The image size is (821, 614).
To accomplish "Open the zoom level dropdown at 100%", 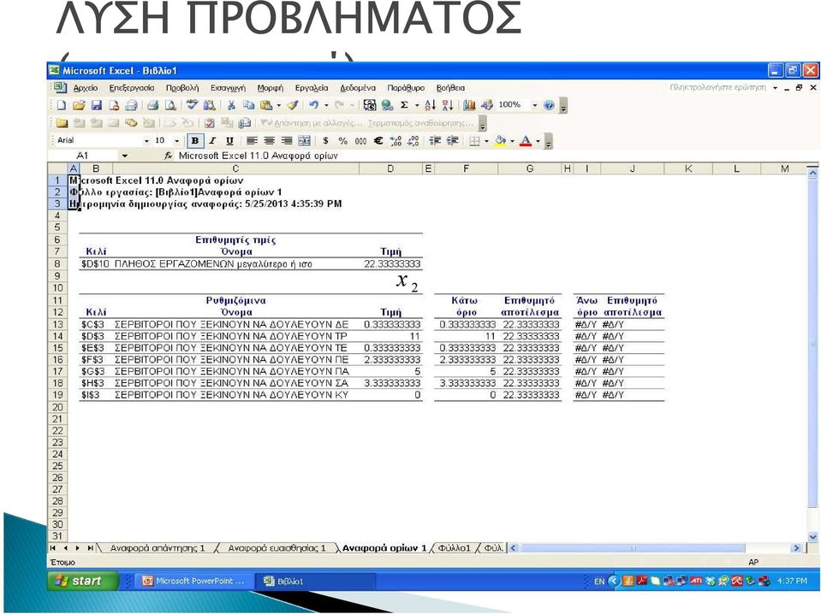I will [534, 105].
